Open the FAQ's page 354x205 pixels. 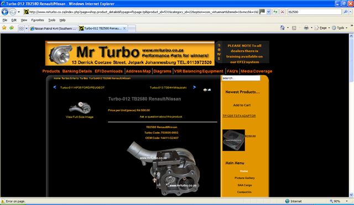click(x=232, y=71)
